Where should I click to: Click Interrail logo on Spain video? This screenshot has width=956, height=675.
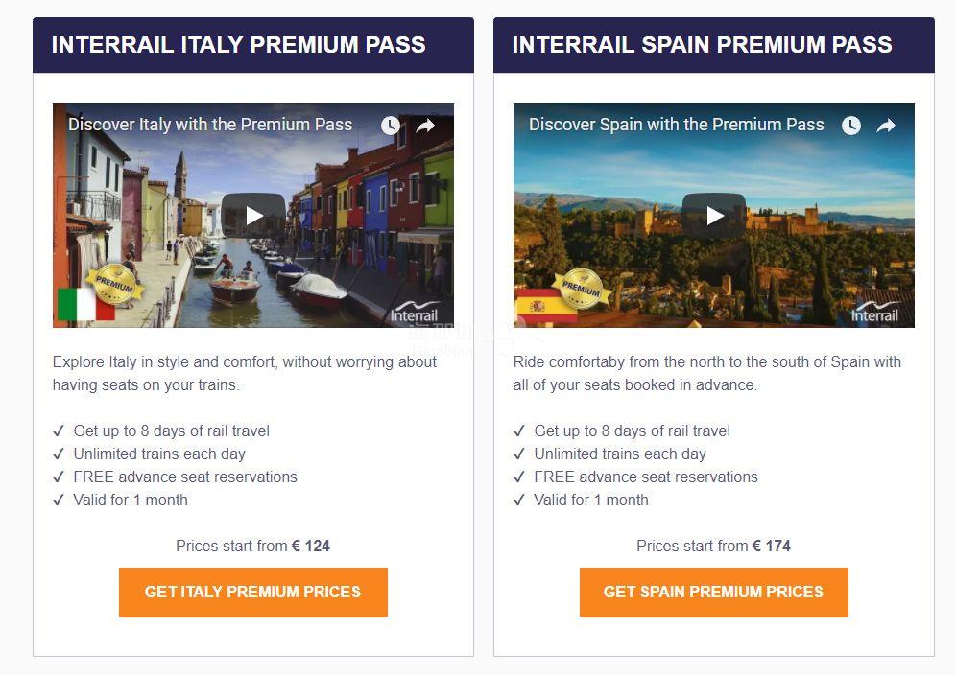[875, 312]
